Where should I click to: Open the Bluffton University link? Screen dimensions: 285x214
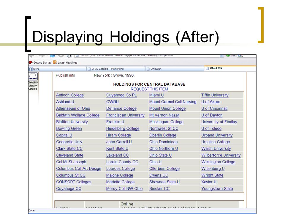tap(72, 122)
